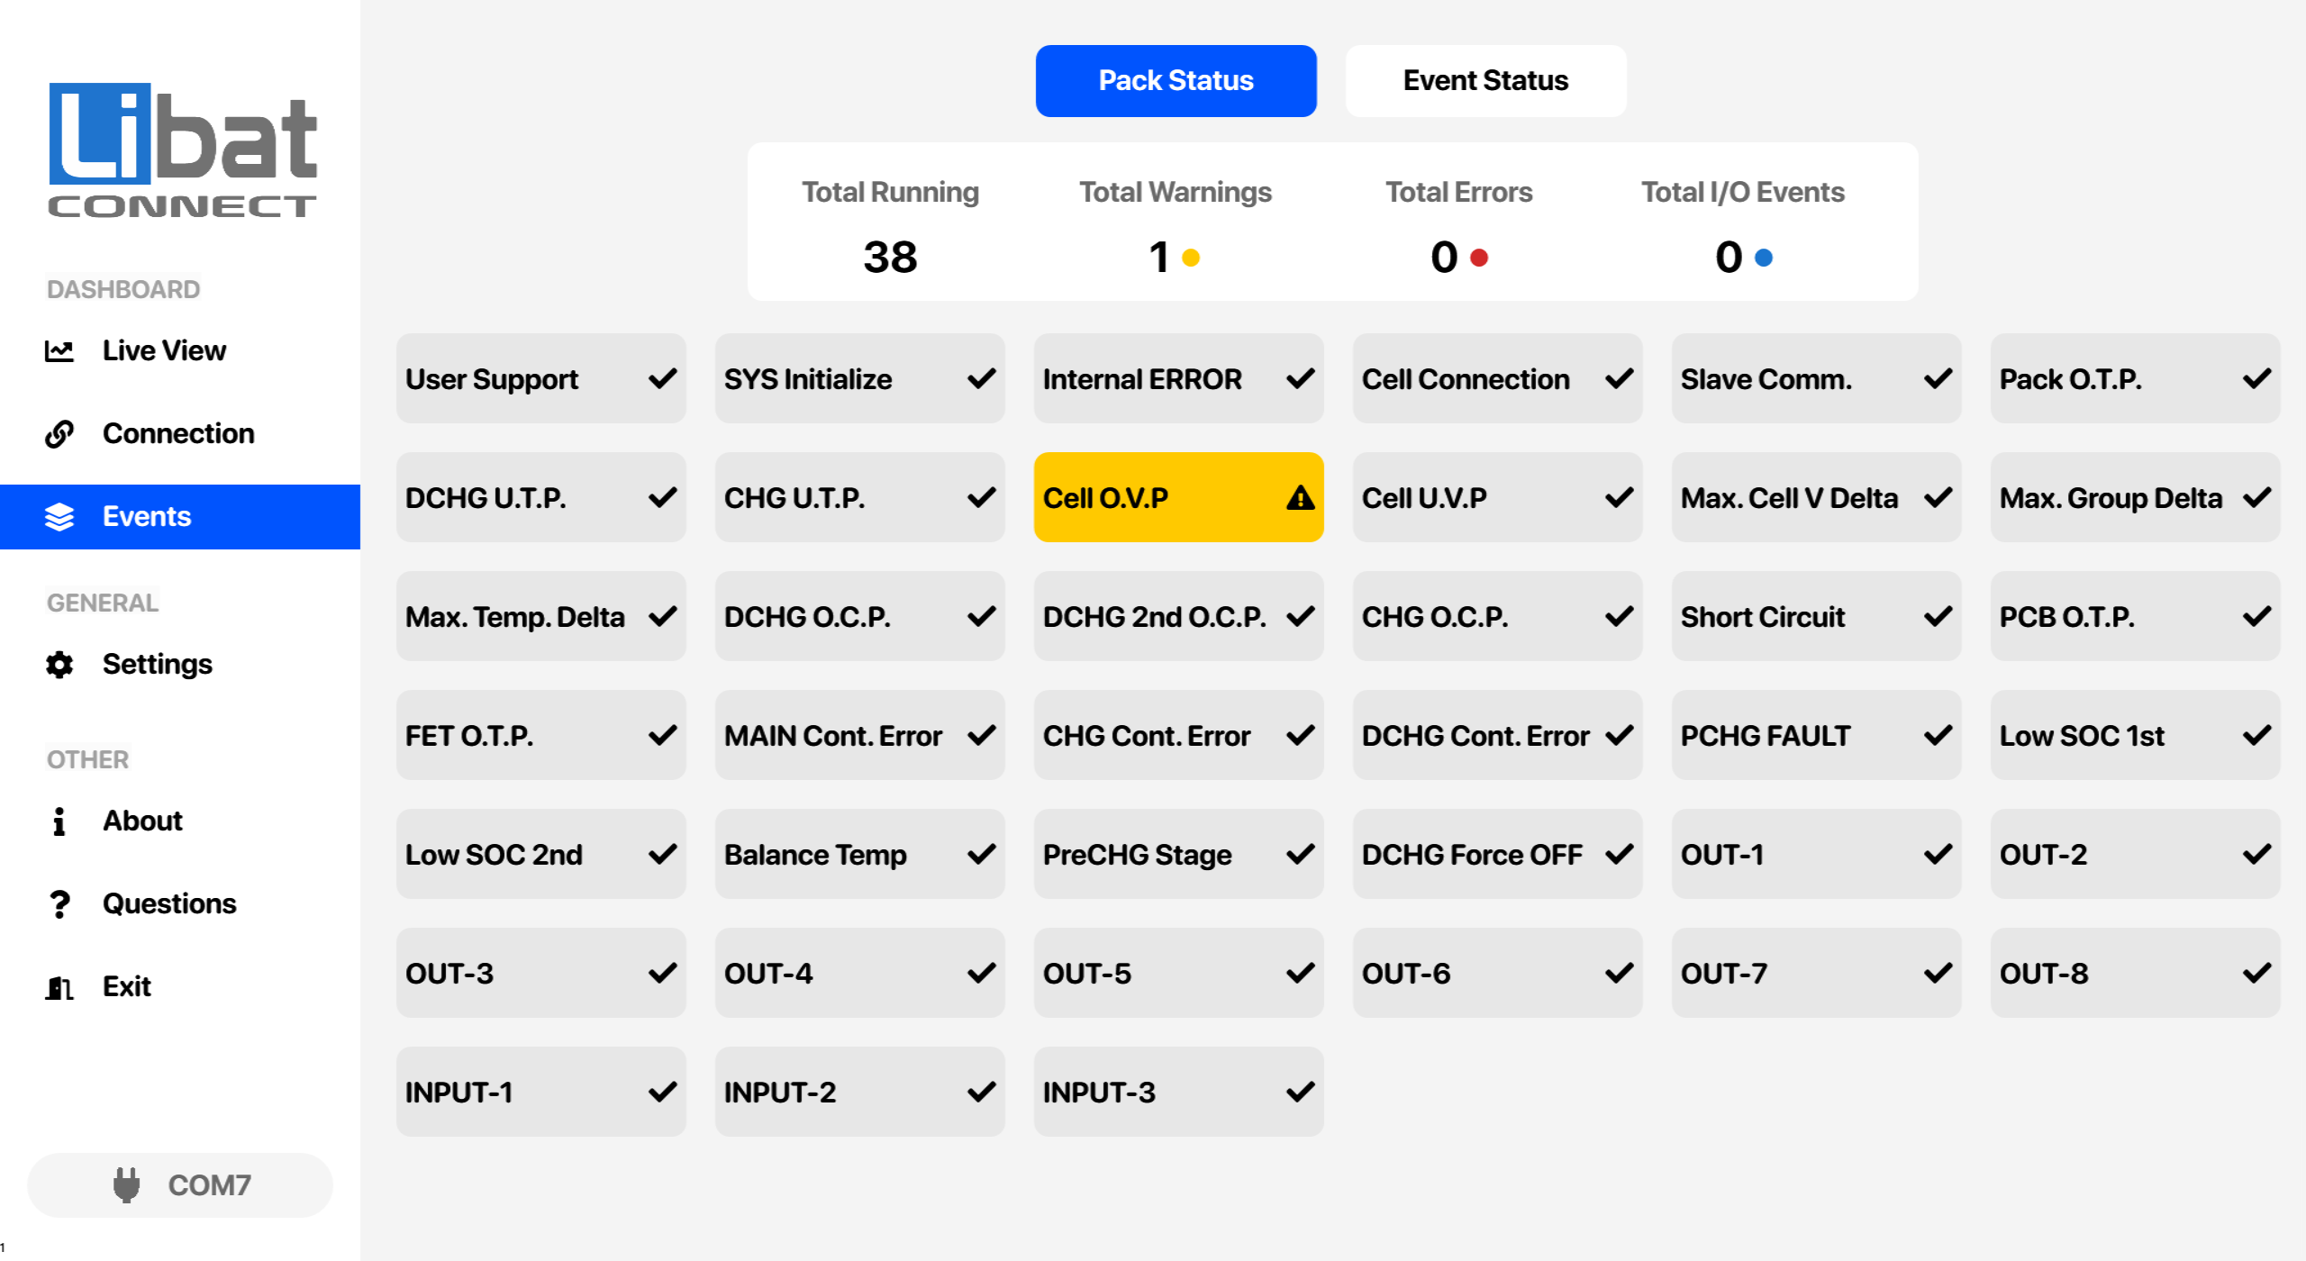Image resolution: width=2306 pixels, height=1261 pixels.
Task: Click the checkmark on INPUT-3
Action: pos(1300,1092)
